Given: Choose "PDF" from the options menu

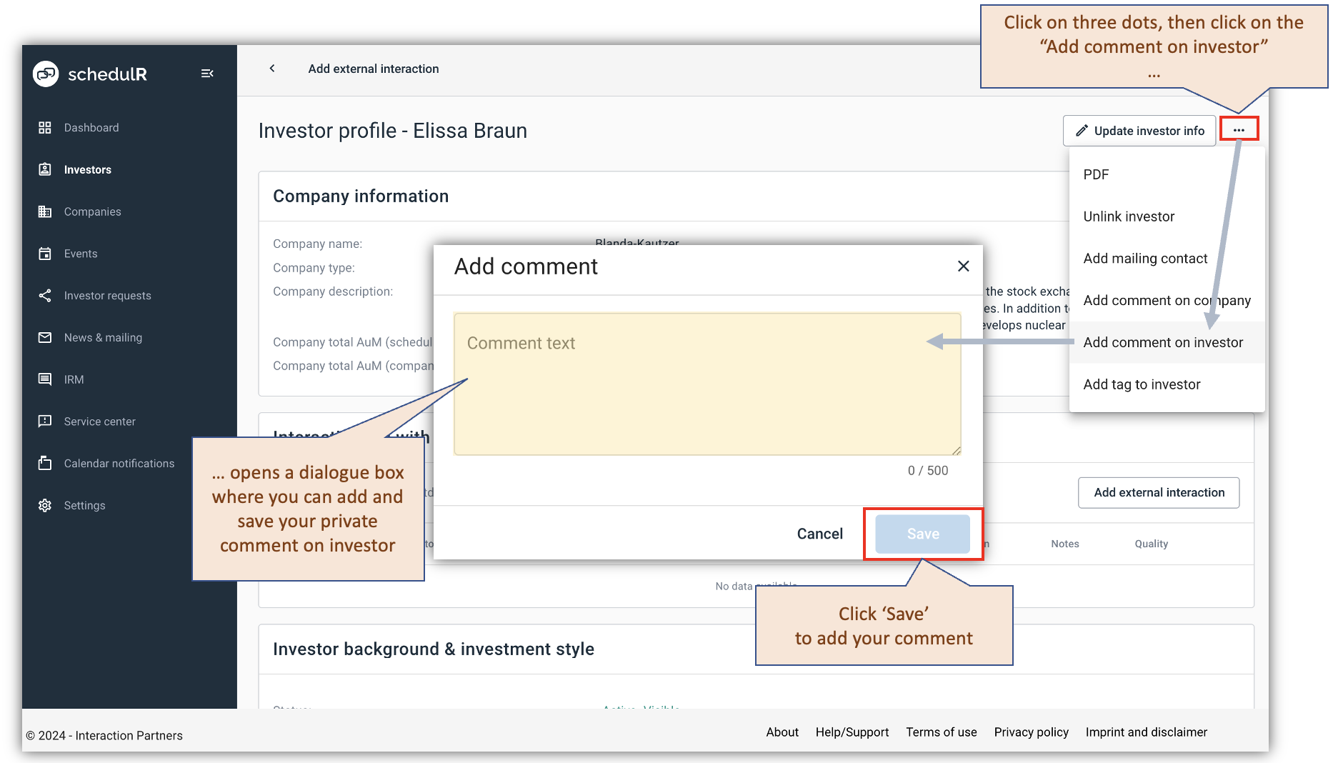Looking at the screenshot, I should tap(1095, 174).
